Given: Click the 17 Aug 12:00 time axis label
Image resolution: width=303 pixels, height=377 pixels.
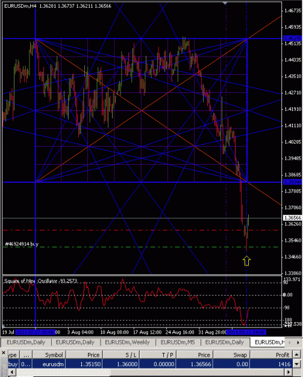Looking at the screenshot, I should pyautogui.click(x=147, y=332).
